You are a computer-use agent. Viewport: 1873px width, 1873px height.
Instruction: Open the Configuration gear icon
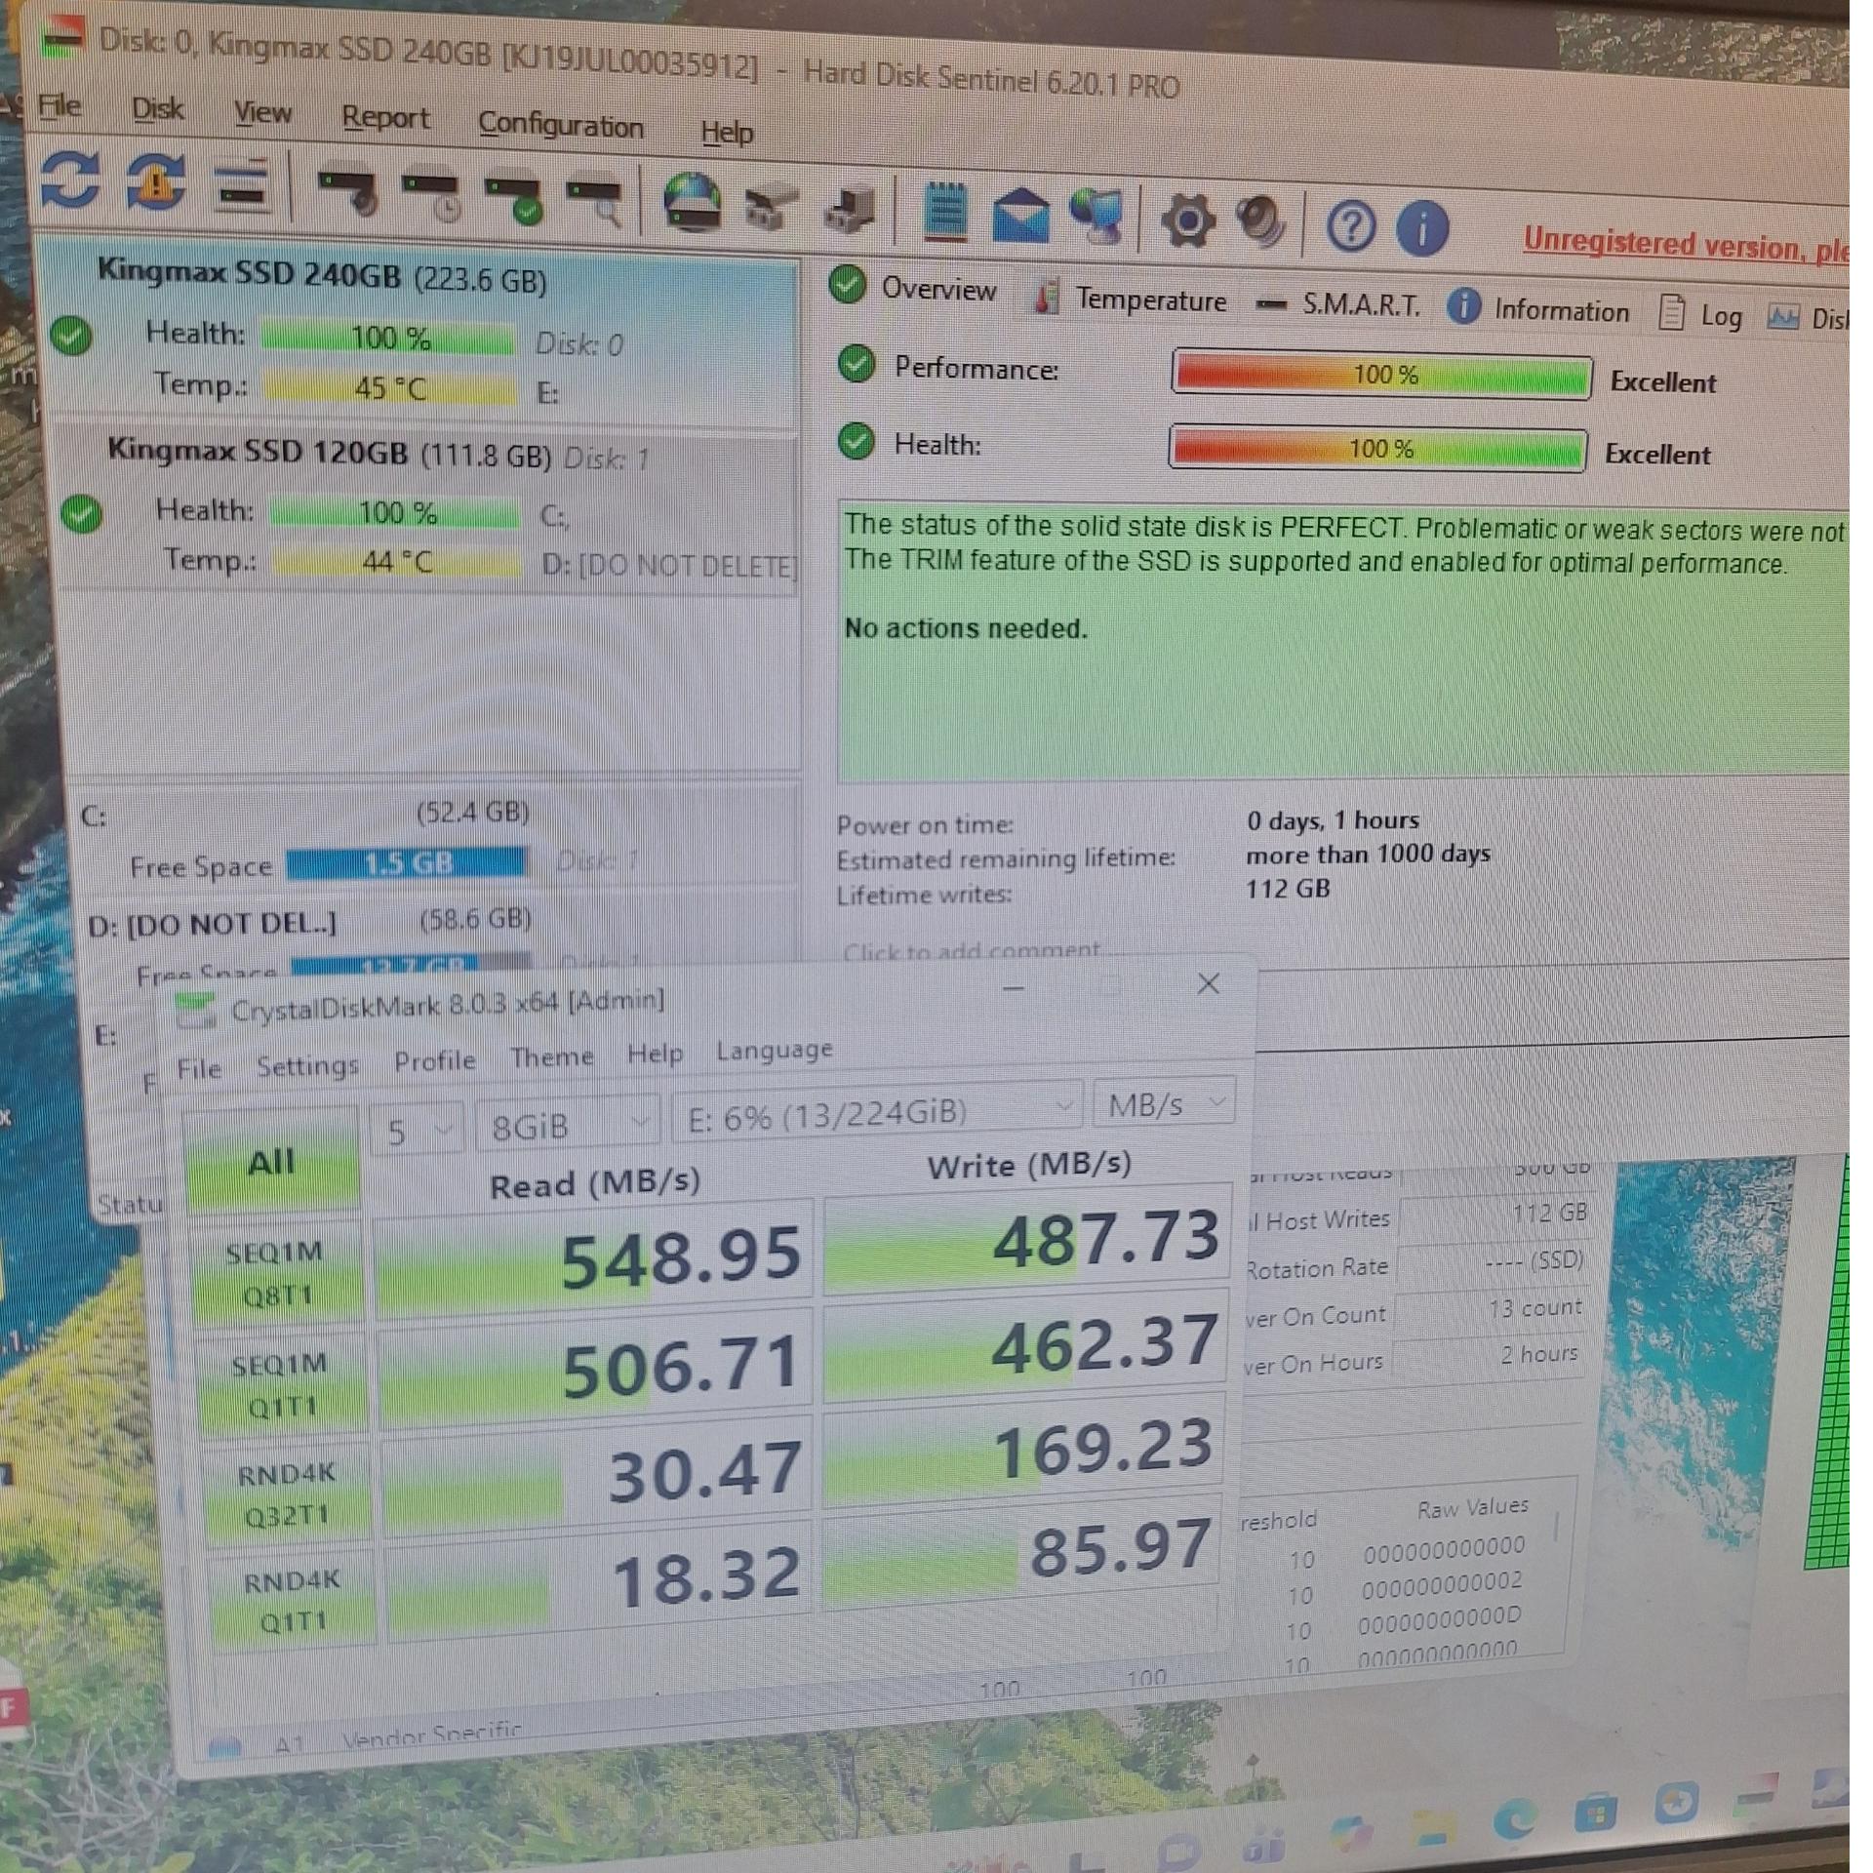point(1187,220)
